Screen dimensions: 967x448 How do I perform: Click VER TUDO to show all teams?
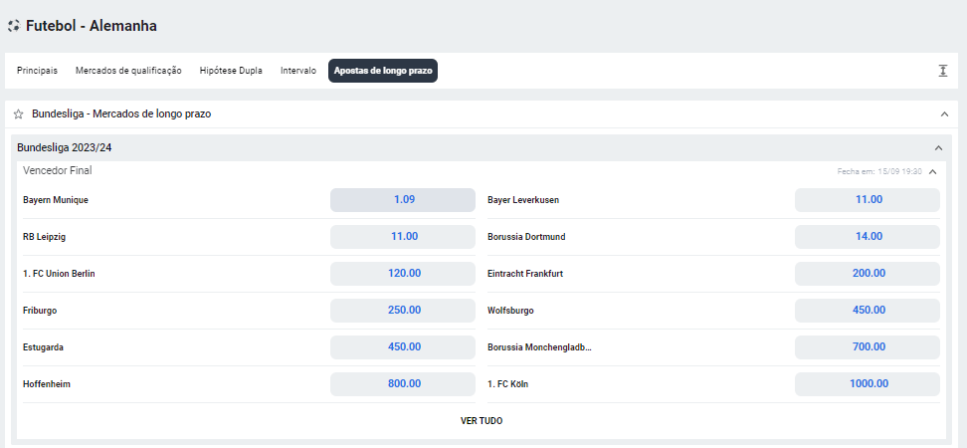pos(482,421)
